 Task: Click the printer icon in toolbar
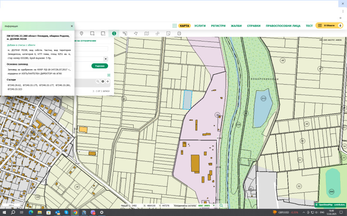[179, 33]
